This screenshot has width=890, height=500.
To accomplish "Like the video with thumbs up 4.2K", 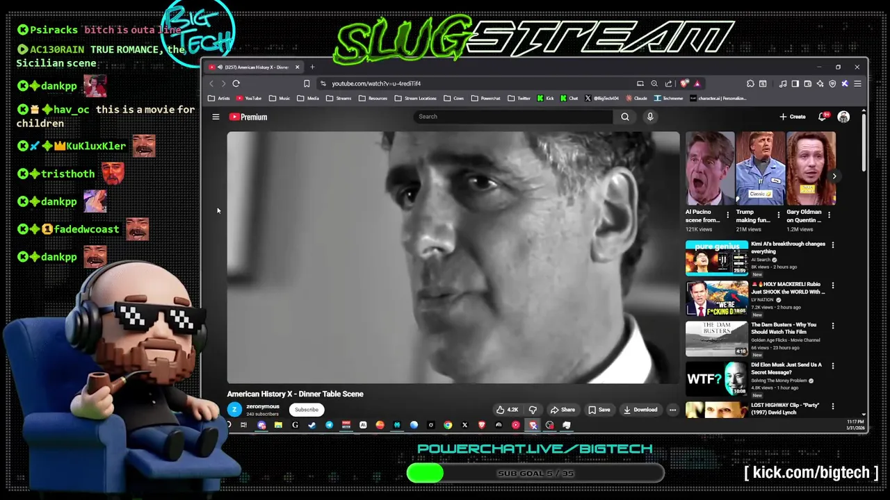I will click(507, 410).
